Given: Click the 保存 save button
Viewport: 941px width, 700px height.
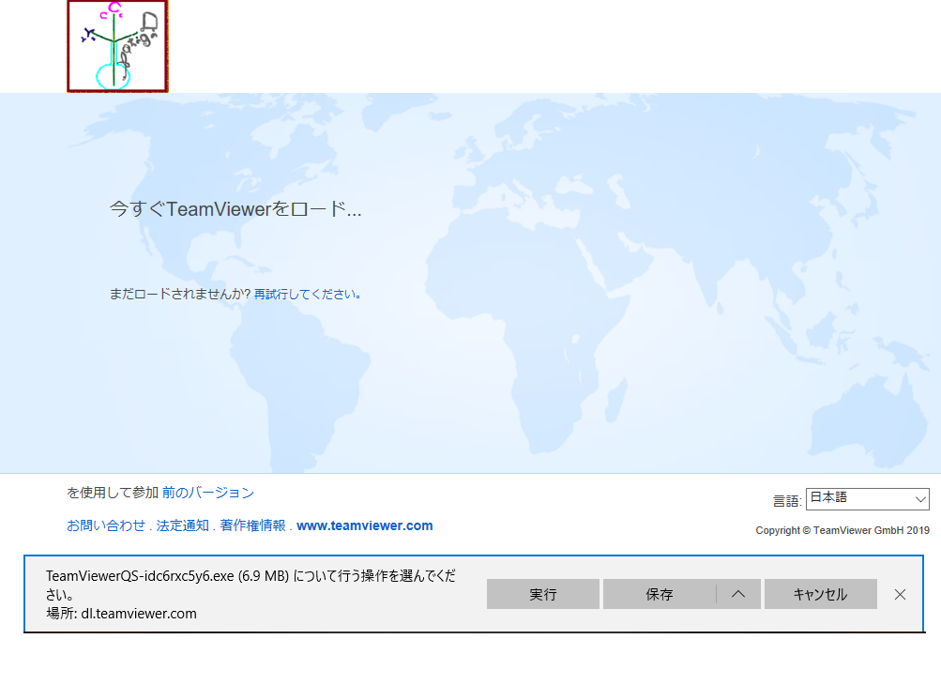Looking at the screenshot, I should [659, 594].
